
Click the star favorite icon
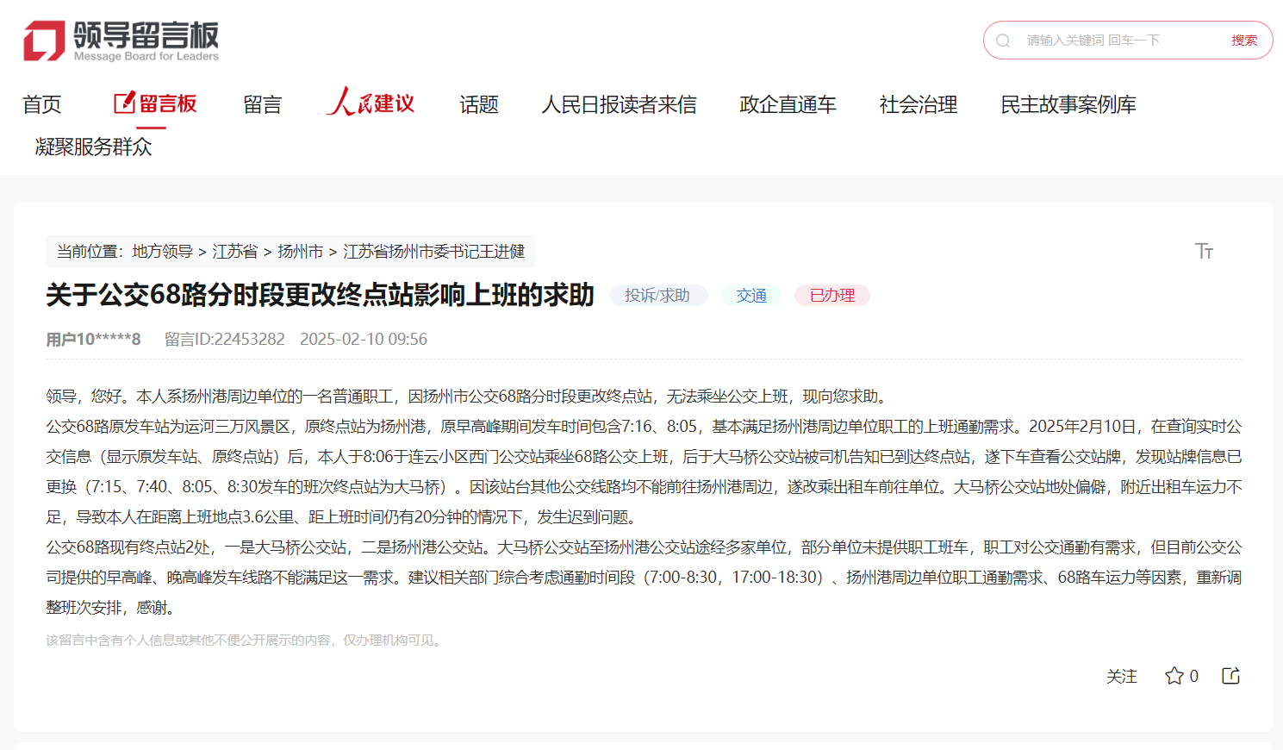click(1174, 676)
